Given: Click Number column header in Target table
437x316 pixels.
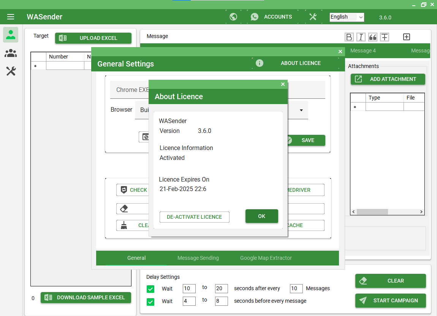Looking at the screenshot, I should pos(65,57).
